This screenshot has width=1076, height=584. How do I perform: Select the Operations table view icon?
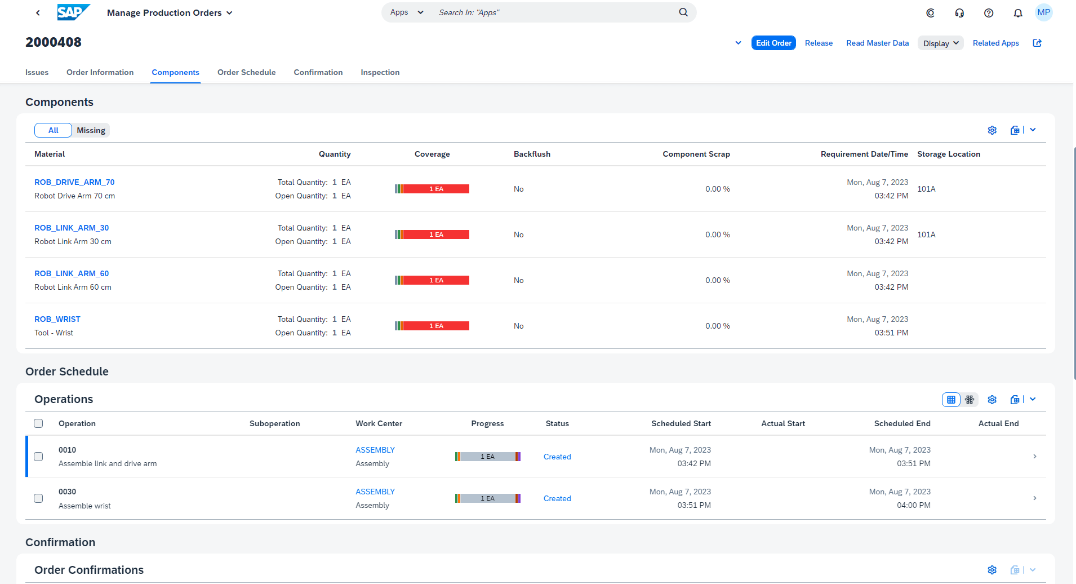(951, 399)
